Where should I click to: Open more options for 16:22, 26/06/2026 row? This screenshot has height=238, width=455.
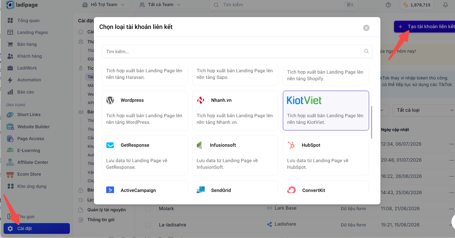(451, 176)
